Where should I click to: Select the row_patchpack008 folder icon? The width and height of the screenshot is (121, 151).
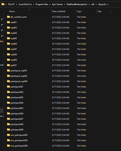coord(8,146)
